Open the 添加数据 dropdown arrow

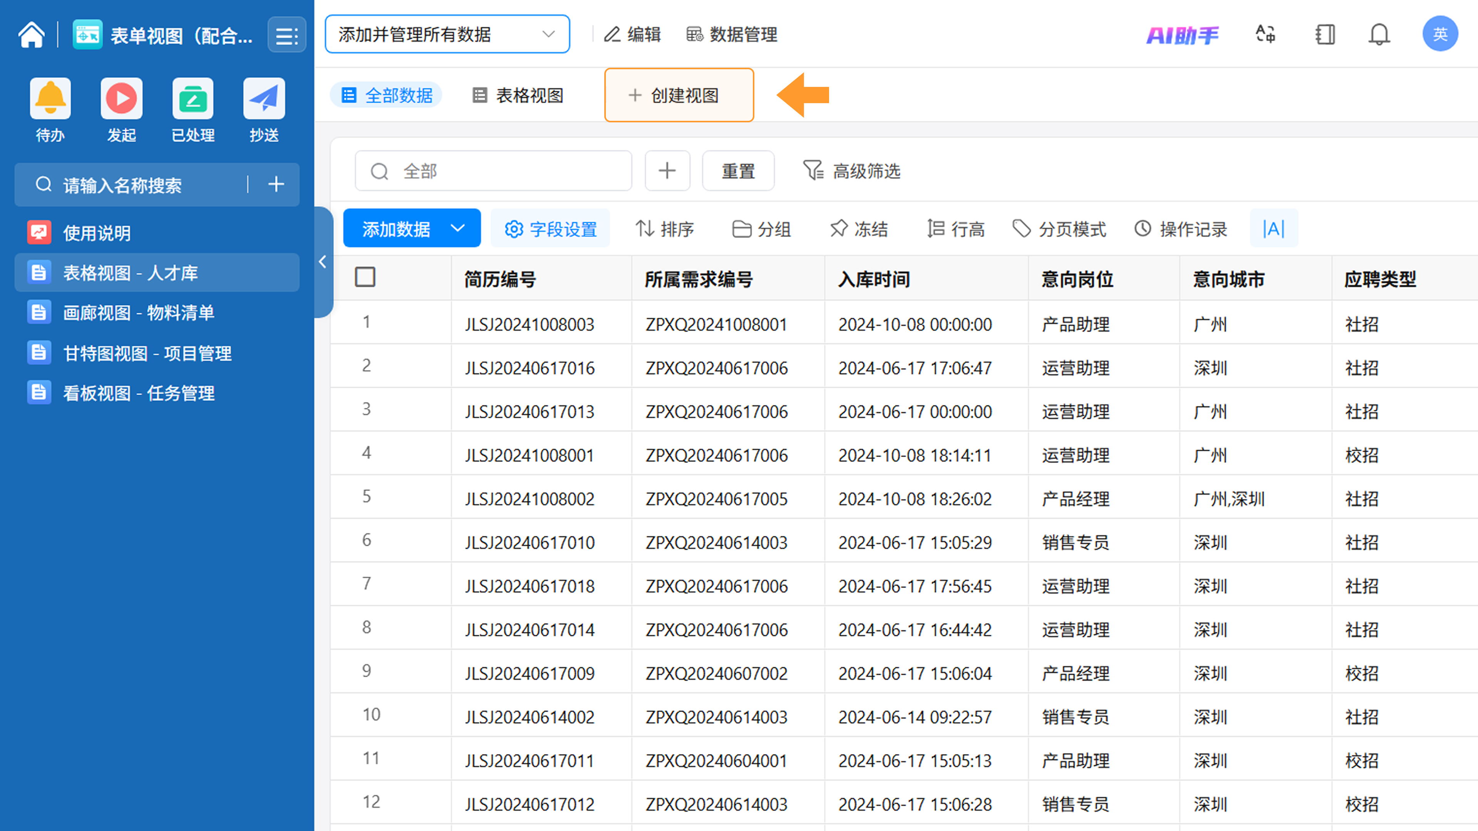pos(458,228)
